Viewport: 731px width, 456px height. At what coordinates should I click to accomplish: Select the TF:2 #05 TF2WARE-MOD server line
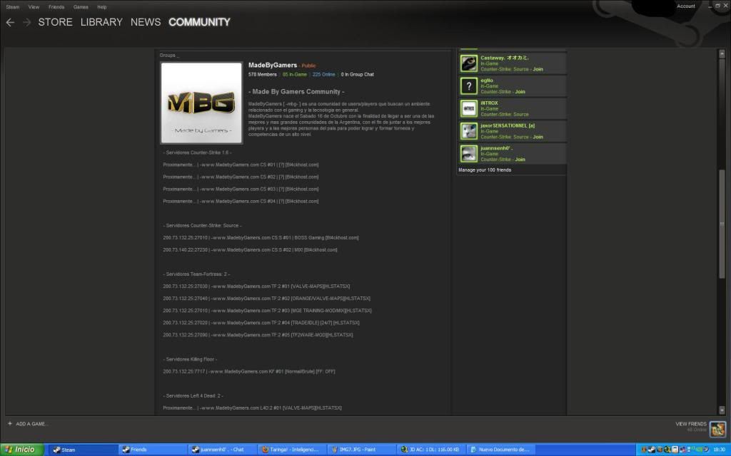pyautogui.click(x=258, y=335)
